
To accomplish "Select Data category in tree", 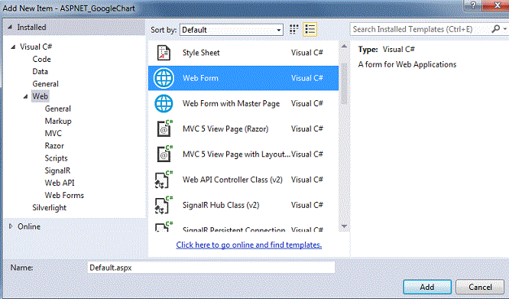I will [40, 71].
